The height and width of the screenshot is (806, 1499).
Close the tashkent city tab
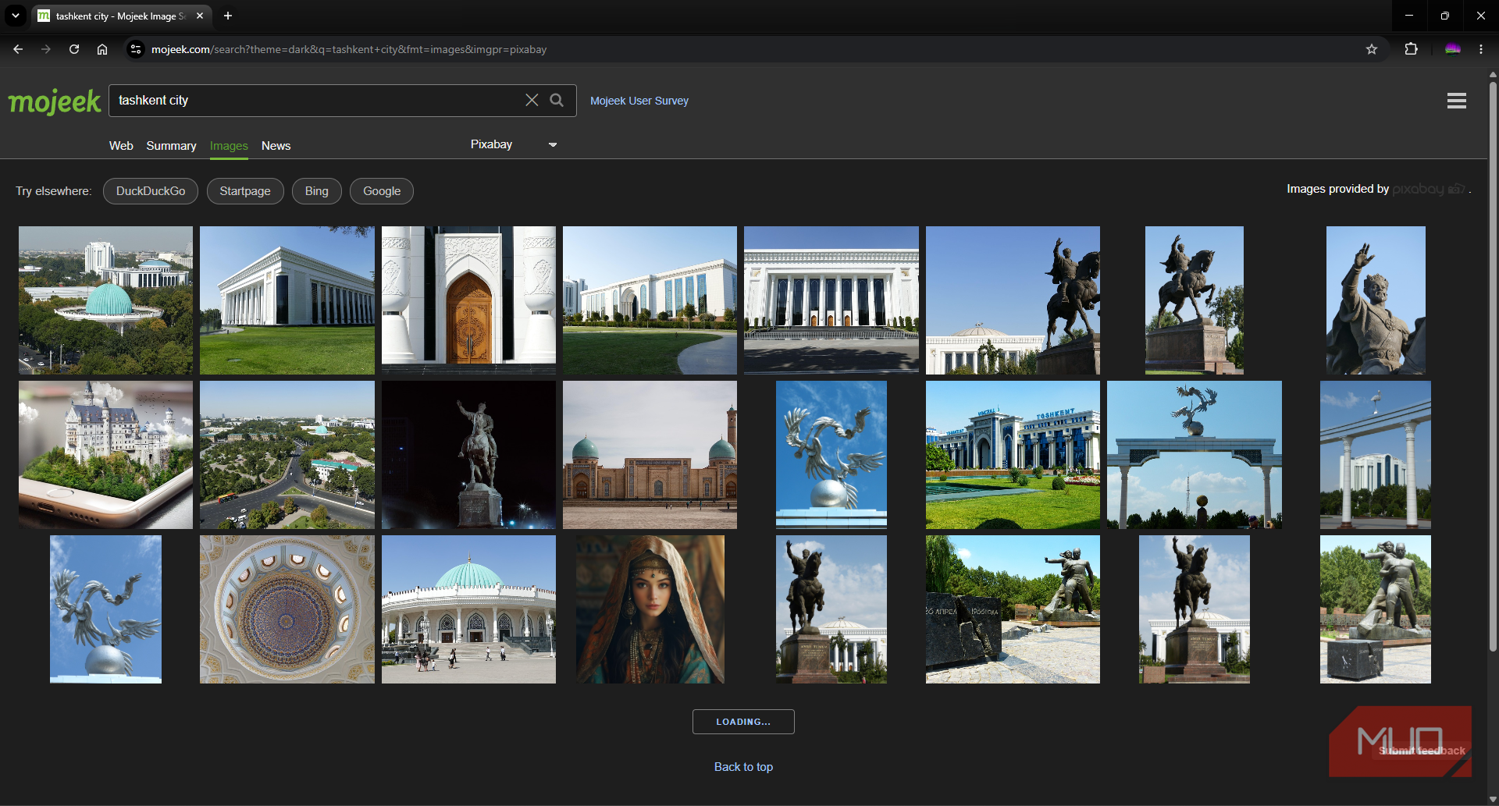click(x=200, y=16)
